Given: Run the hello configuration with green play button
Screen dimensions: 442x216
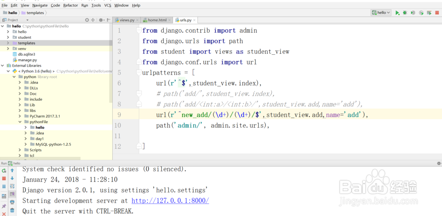Looking at the screenshot, I should [397, 13].
